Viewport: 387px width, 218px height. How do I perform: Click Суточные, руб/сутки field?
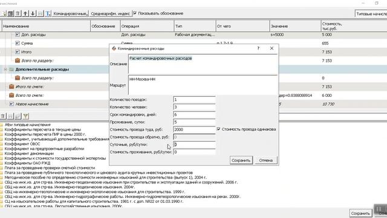click(194, 144)
